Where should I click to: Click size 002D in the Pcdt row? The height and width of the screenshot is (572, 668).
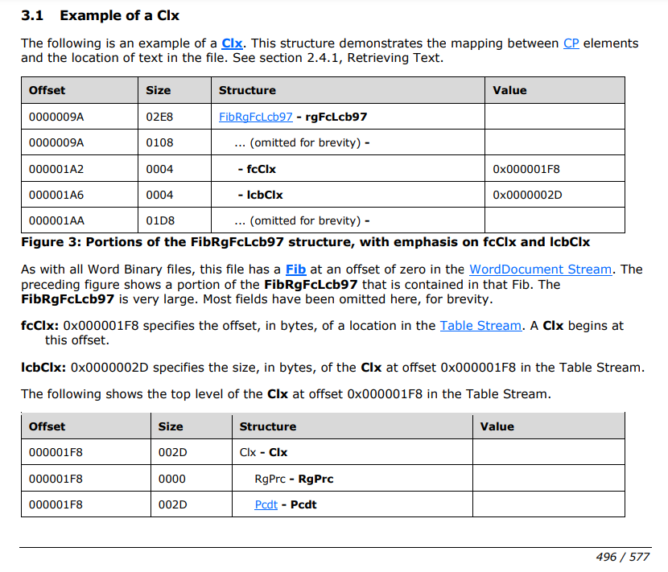tap(172, 504)
